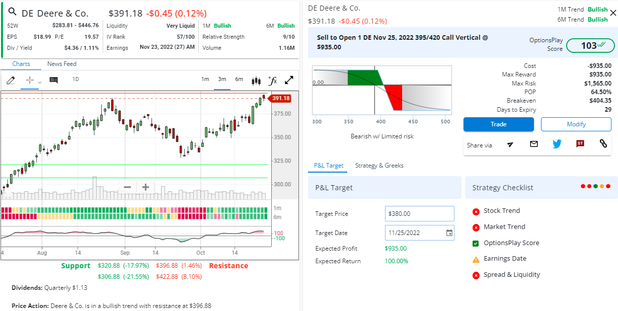Expand the crosshair tool options chevron
This screenshot has height=311, width=618.
coord(40,82)
